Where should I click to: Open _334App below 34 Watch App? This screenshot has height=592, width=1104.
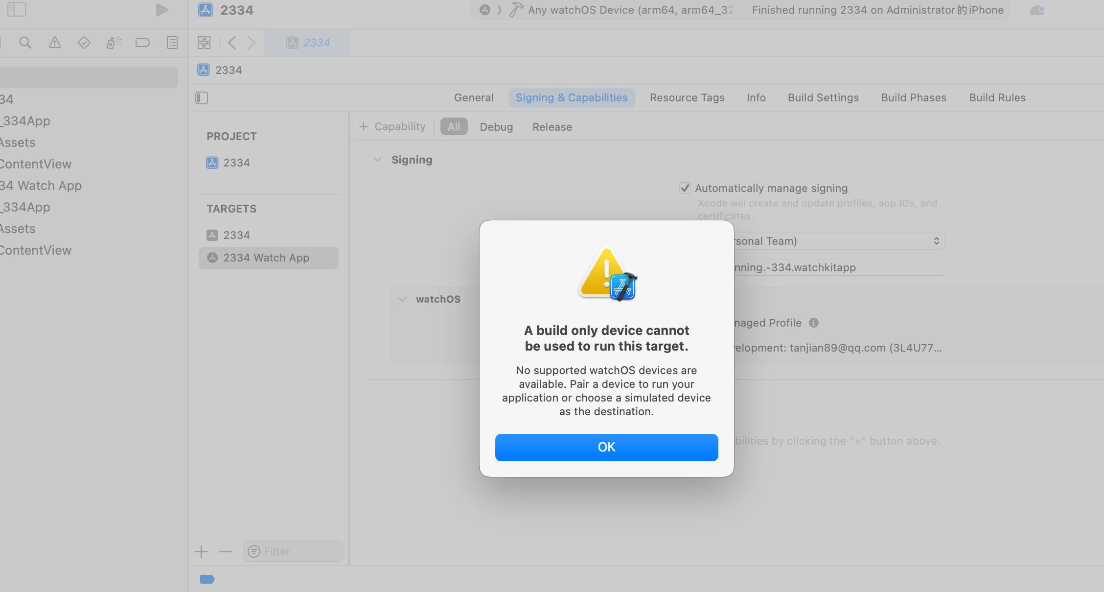(25, 207)
